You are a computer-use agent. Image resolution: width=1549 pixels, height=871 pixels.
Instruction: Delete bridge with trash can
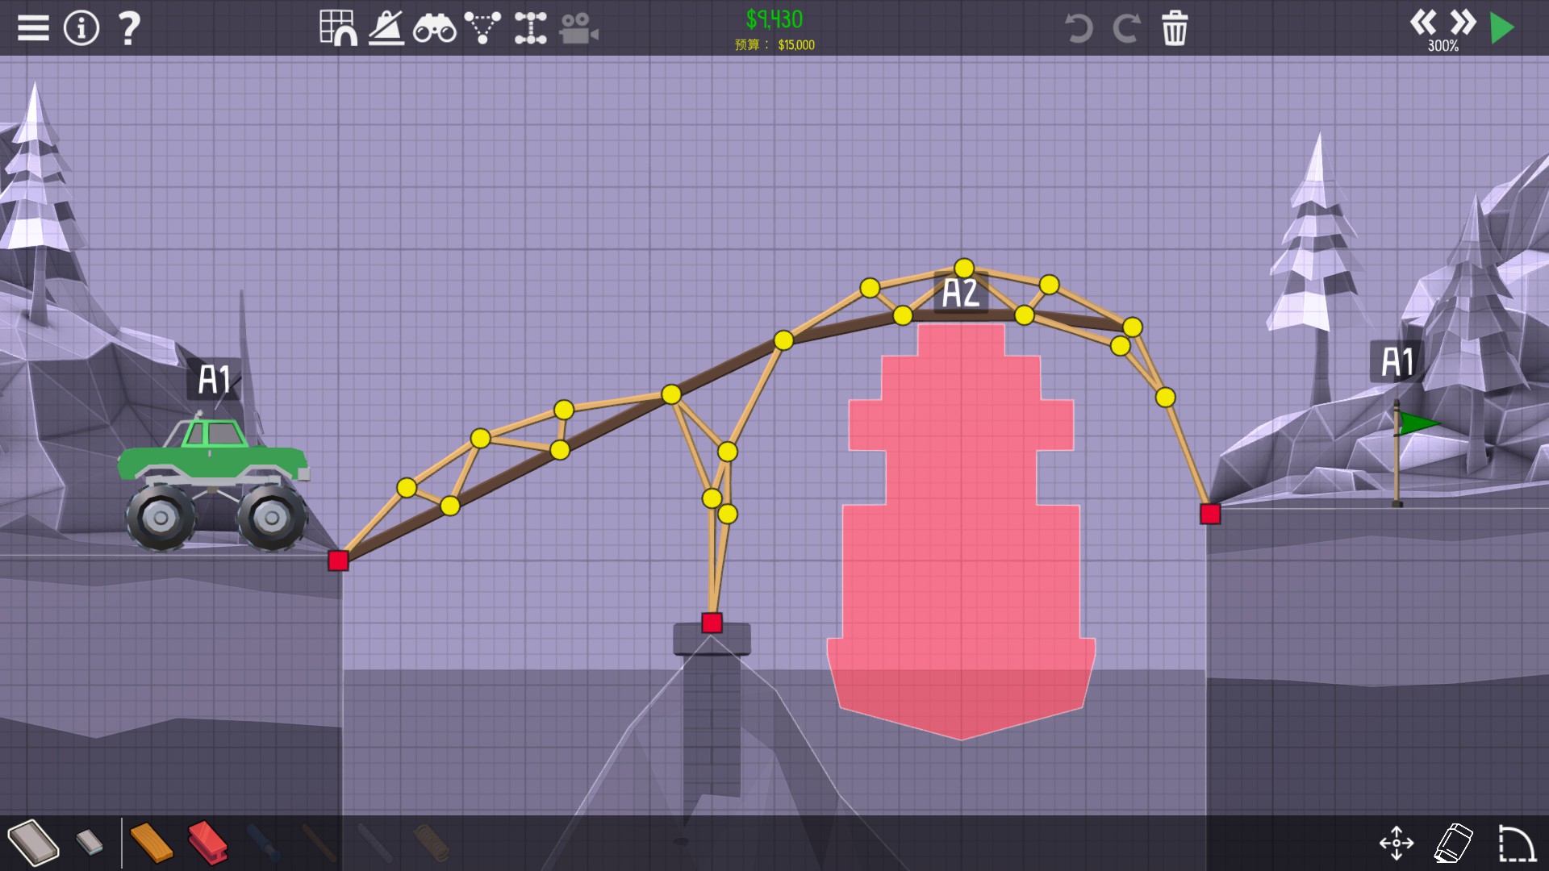tap(1175, 28)
